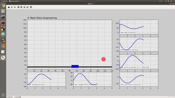175x98 pixels.
Task: Click the '© Mark Misin Engineering' title text
Action: [42, 18]
